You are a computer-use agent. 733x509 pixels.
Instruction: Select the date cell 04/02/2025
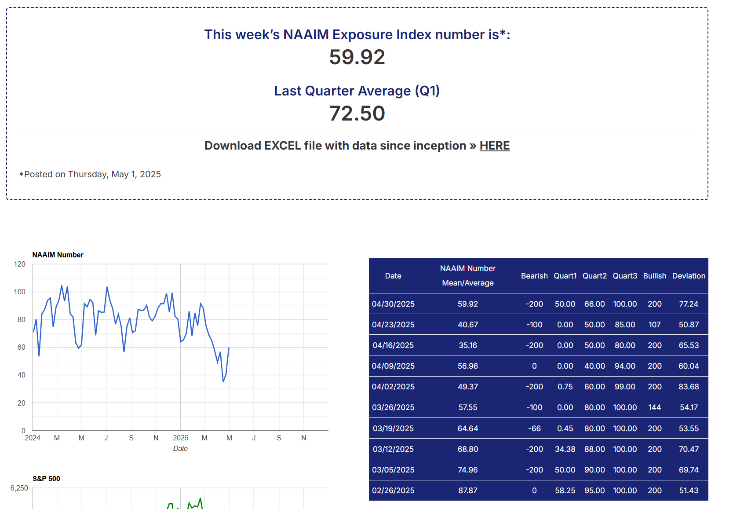[x=393, y=387]
